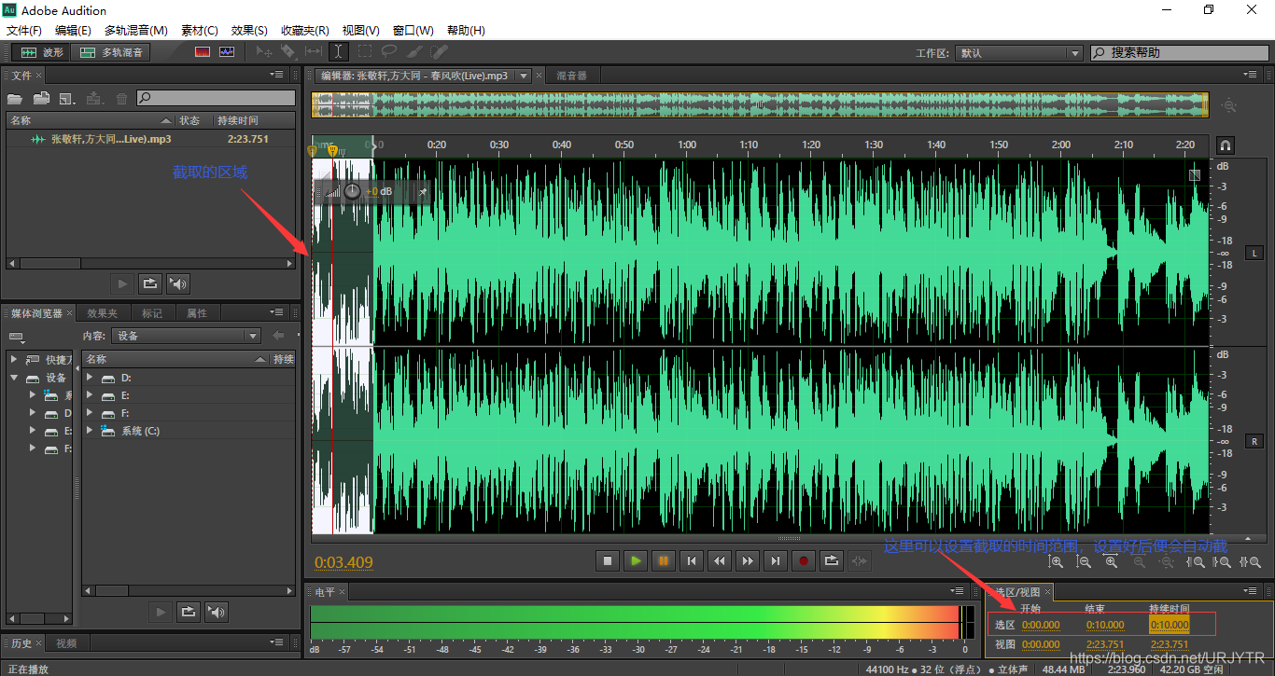Click the zoom in amplitude icon
The height and width of the screenshot is (676, 1275).
1056,561
